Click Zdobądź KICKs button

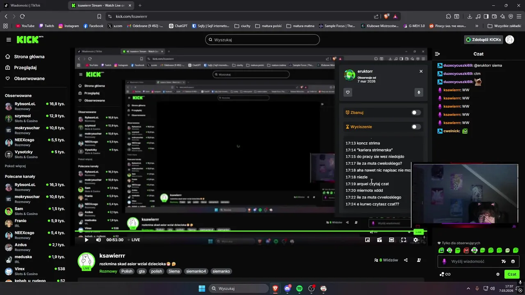coord(483,40)
